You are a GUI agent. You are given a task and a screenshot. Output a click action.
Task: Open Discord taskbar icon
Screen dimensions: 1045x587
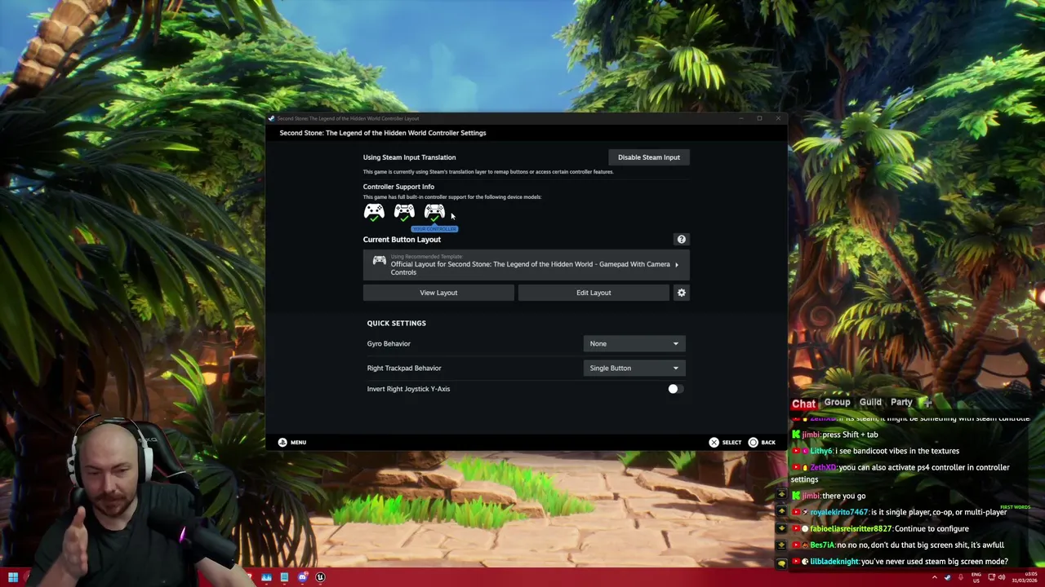(302, 577)
